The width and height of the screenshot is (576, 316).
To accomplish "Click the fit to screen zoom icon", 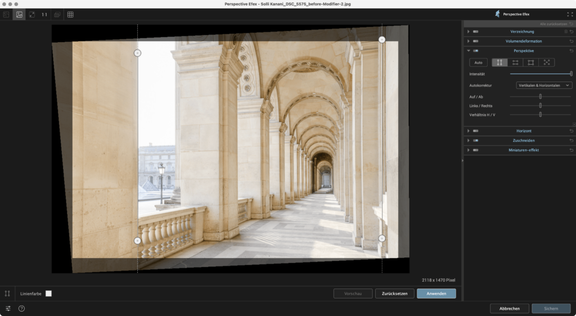I will coord(32,15).
